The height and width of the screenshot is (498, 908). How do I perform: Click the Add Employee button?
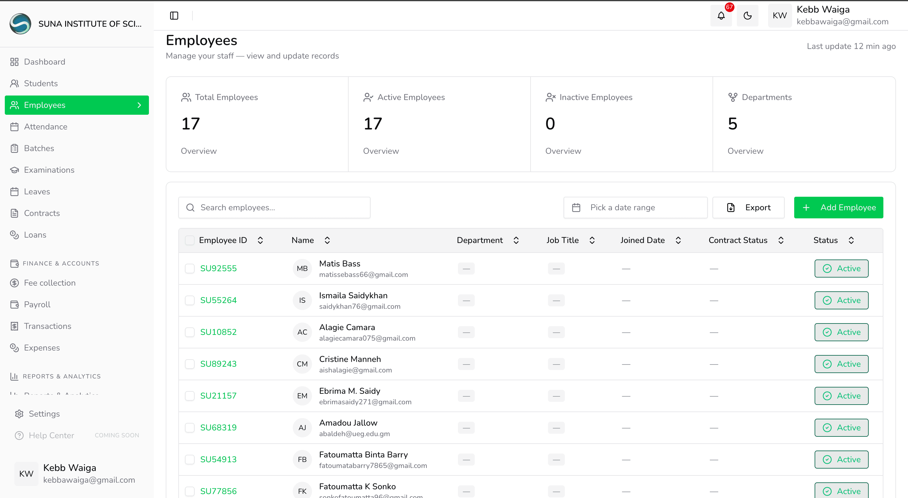coord(838,207)
